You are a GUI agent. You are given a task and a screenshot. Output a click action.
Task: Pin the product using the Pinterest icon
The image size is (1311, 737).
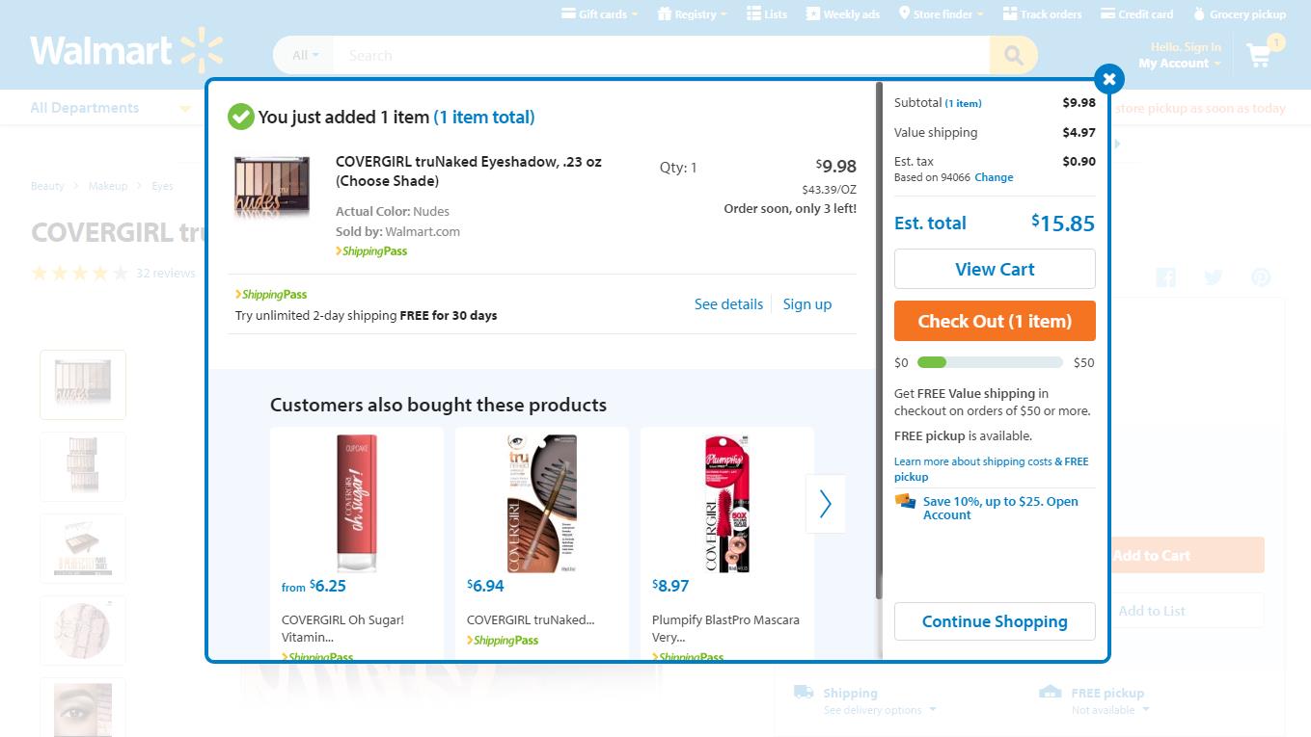pos(1261,277)
